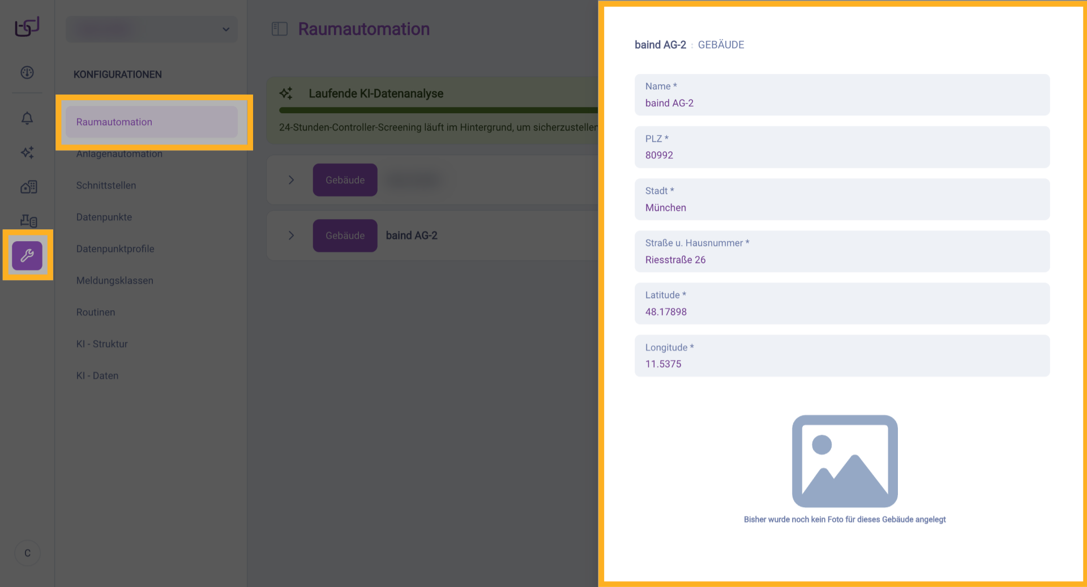Select the Datenpunkte menu item
Viewport: 1087px width, 587px height.
tap(104, 217)
